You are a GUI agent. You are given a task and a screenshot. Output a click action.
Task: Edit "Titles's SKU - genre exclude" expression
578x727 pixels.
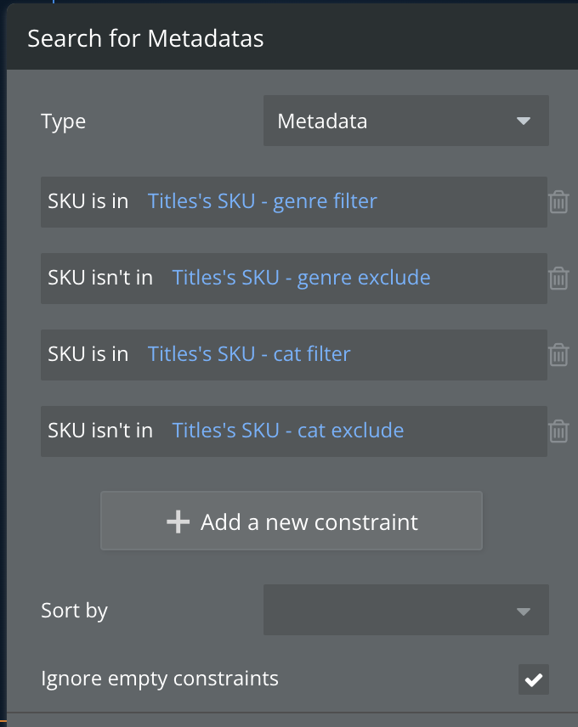[x=301, y=278]
